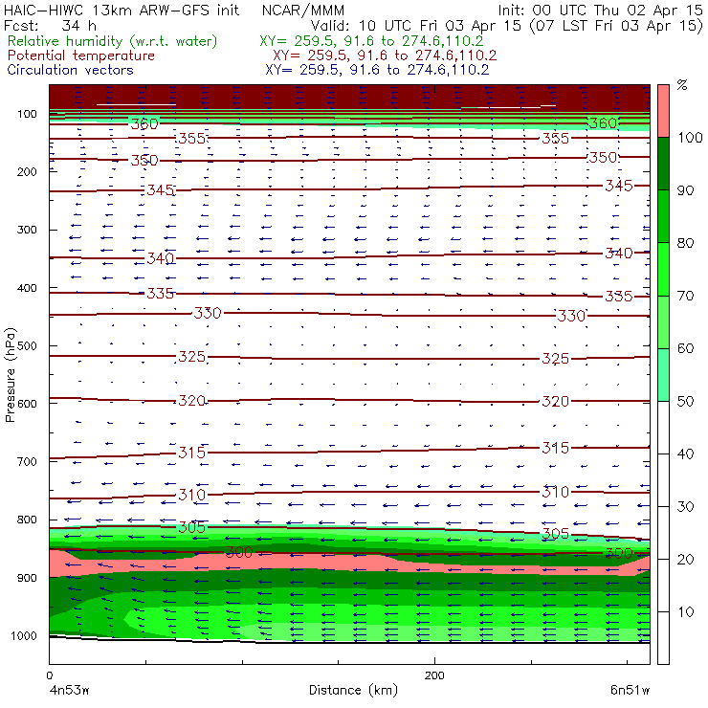This screenshot has width=708, height=708.
Task: Select the blue 'XY= 259.5, 91.6 to 274.6,110.2' text
Action: coord(377,70)
